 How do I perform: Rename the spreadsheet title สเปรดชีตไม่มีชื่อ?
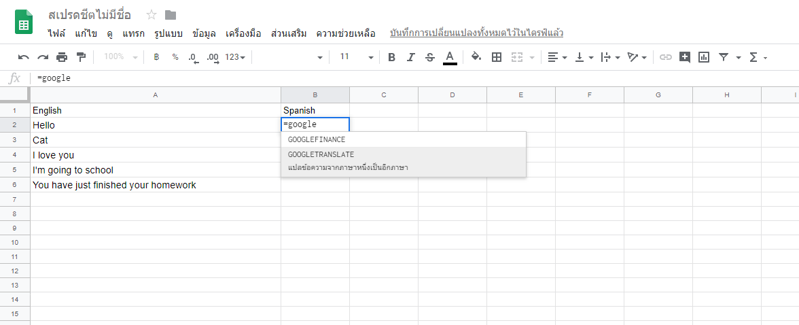(x=89, y=15)
